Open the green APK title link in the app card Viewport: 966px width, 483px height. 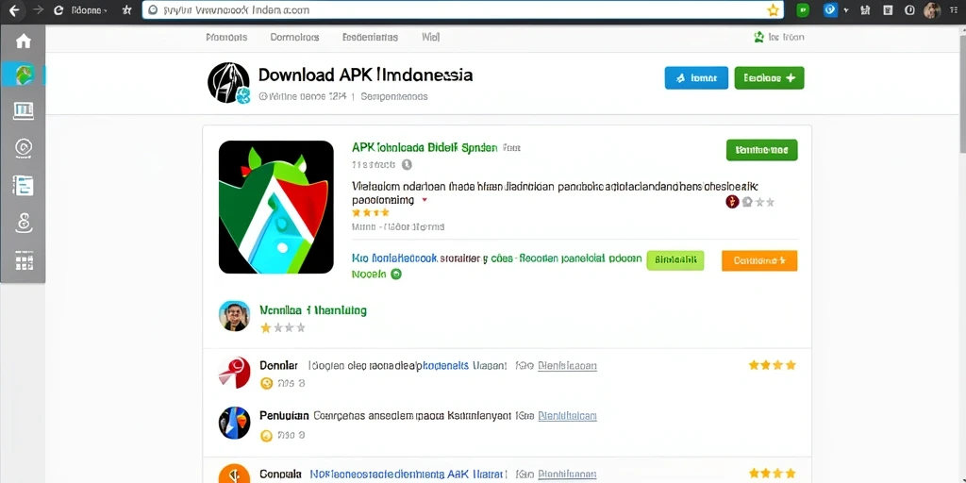click(x=425, y=148)
